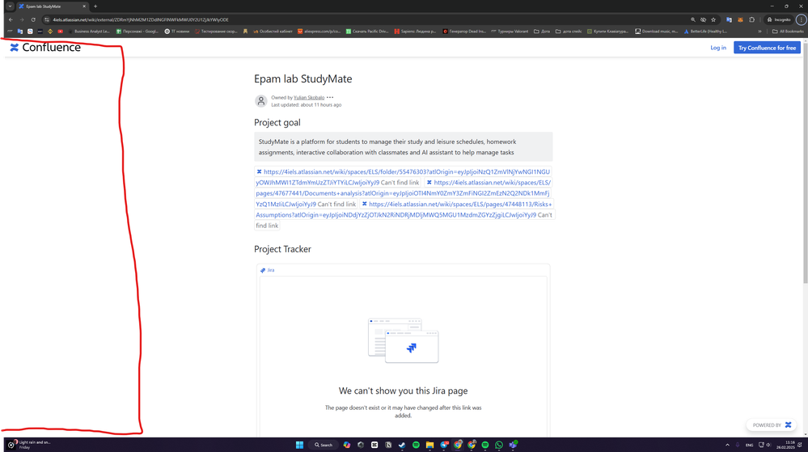Open Notion from the taskbar
808x452 pixels.
(x=388, y=445)
